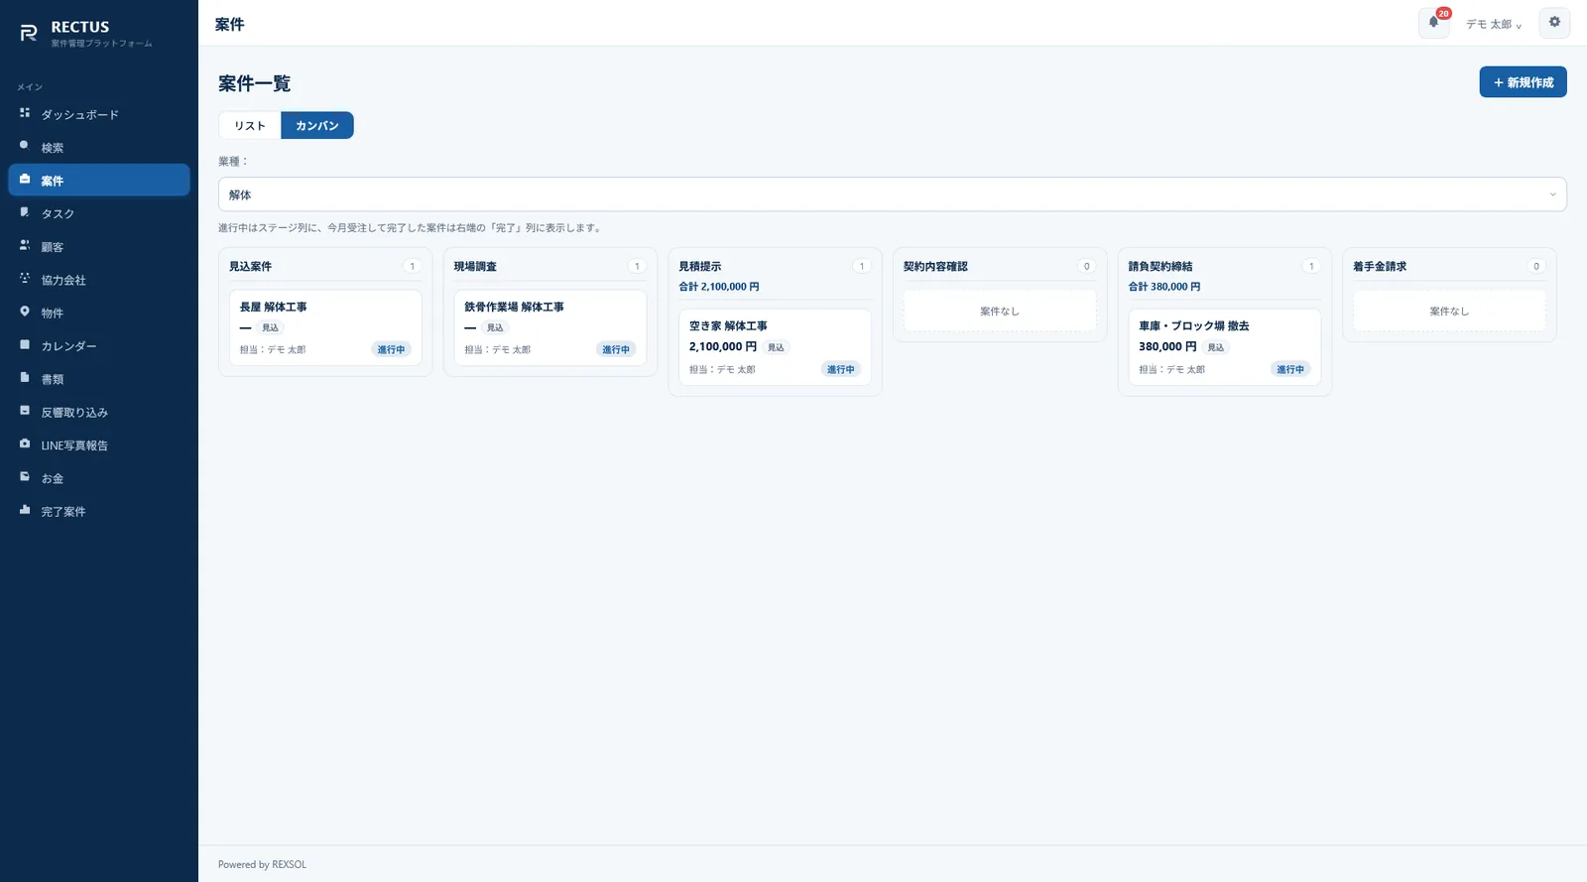Screen dimensions: 1587x882
Task: Click the タスク task icon in sidebar
Action: click(x=25, y=212)
